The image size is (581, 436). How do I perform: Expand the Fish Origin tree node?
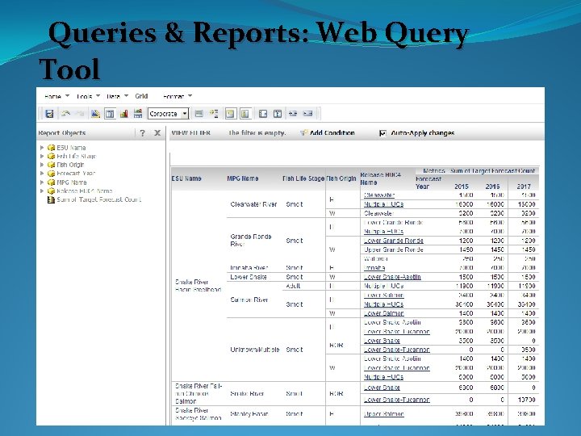point(42,165)
